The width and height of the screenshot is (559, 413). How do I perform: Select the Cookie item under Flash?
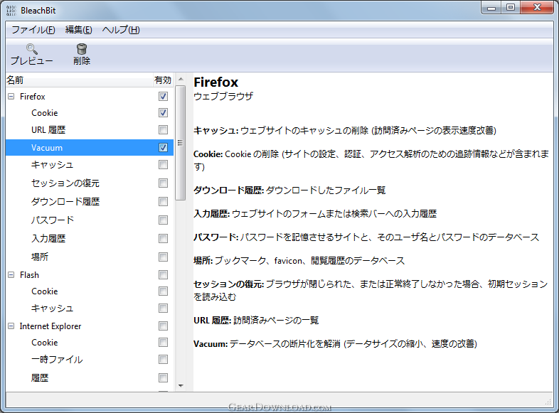point(45,291)
